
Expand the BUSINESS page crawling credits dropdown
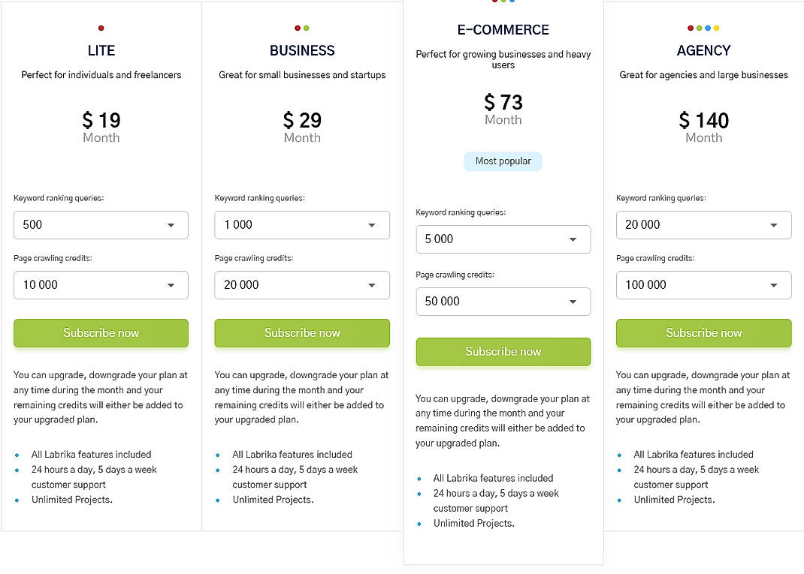[x=302, y=285]
